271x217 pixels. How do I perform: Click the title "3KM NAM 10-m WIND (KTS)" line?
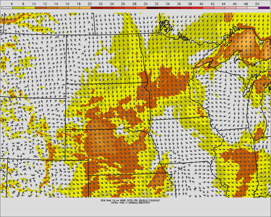click(x=130, y=200)
